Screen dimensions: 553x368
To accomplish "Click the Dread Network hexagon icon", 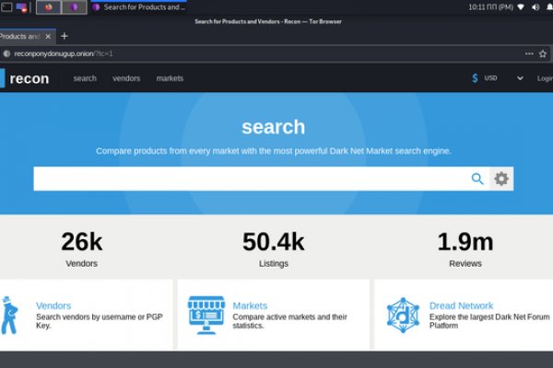I will click(x=403, y=315).
